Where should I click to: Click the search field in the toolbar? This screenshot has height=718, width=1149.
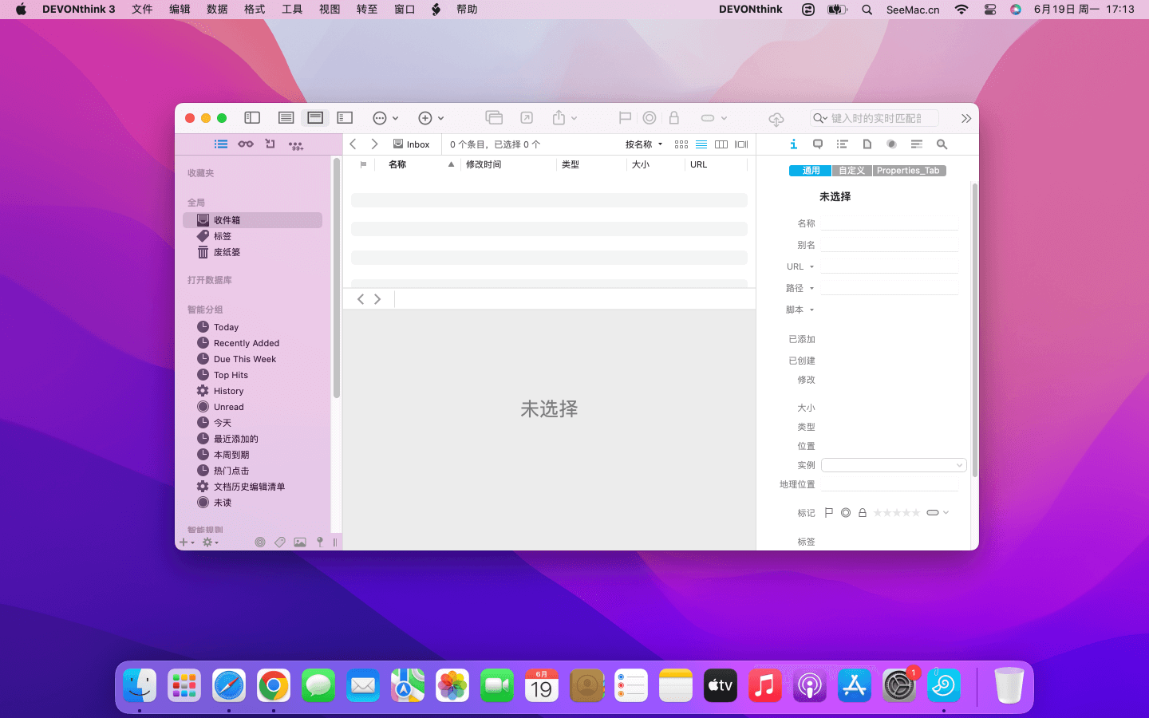(x=874, y=118)
